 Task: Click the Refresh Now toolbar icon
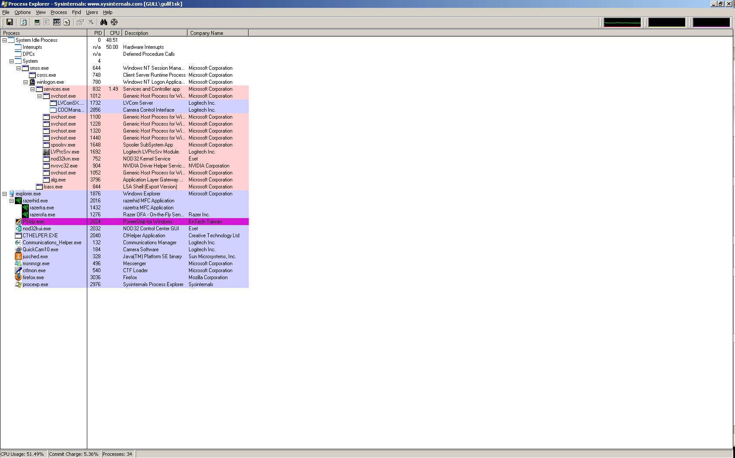click(24, 22)
